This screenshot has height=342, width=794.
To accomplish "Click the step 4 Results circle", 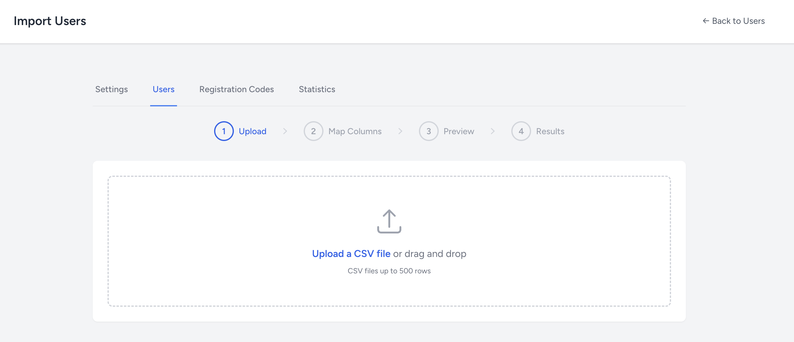I will pos(521,131).
